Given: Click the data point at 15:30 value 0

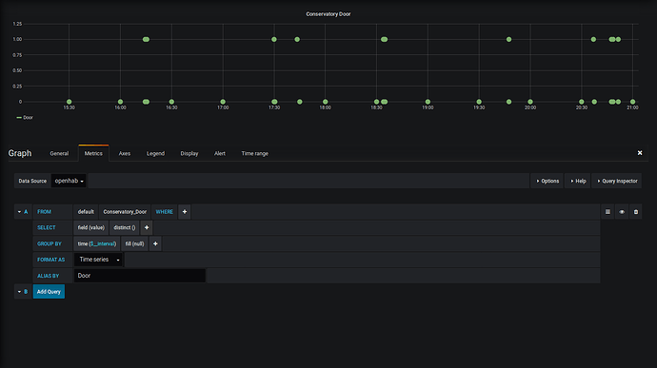Looking at the screenshot, I should [x=70, y=102].
